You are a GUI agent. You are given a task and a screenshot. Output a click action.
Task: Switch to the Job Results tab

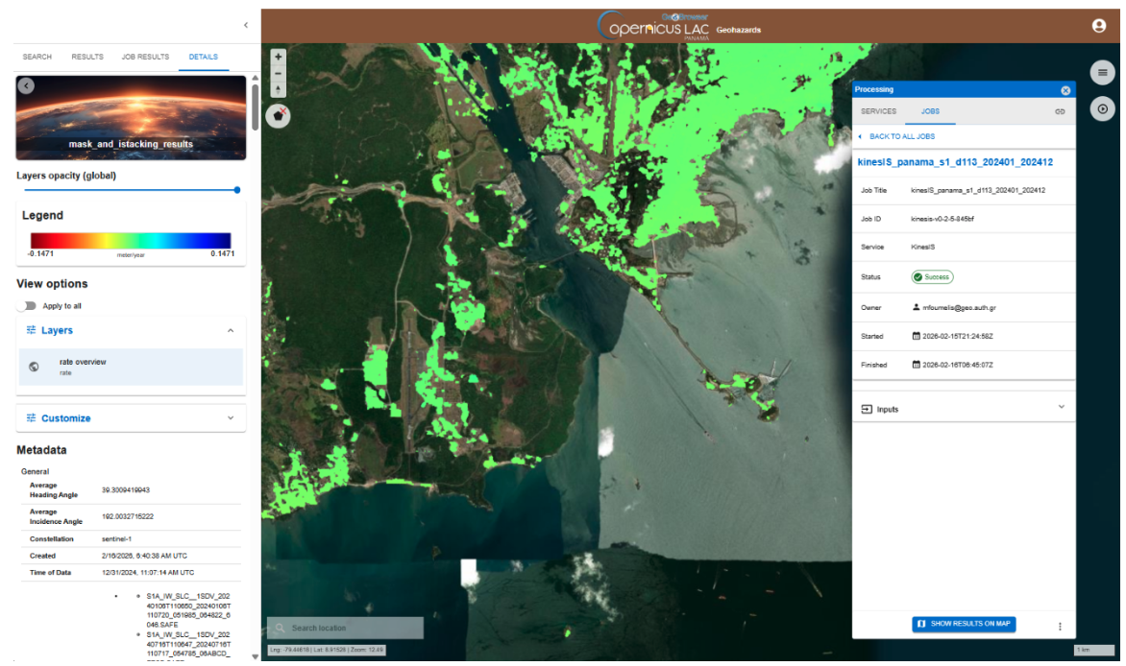coord(145,57)
